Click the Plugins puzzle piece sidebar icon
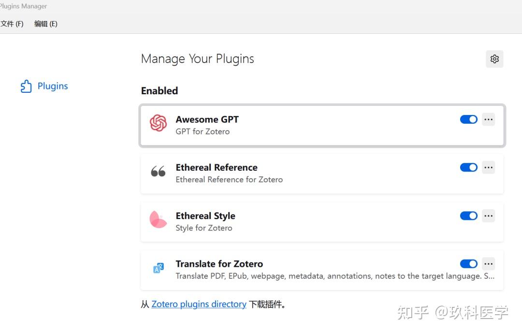Image resolution: width=522 pixels, height=334 pixels. (x=26, y=87)
